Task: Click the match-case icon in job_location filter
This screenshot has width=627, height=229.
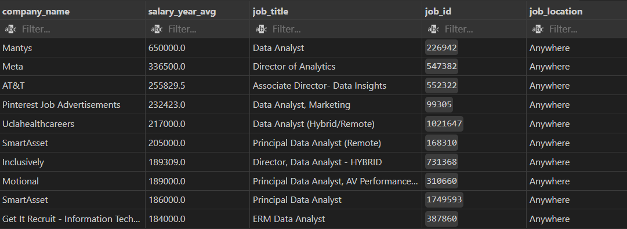Action: pyautogui.click(x=538, y=29)
